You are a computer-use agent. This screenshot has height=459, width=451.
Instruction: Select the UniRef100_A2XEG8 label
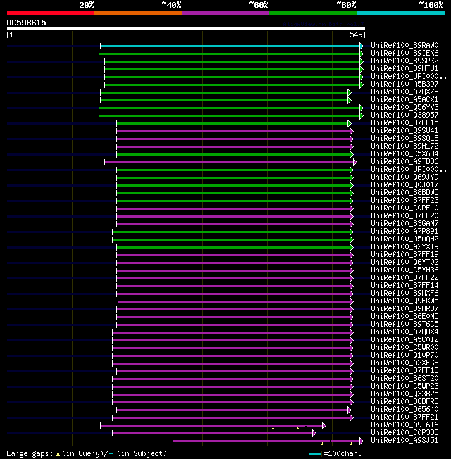[404, 363]
